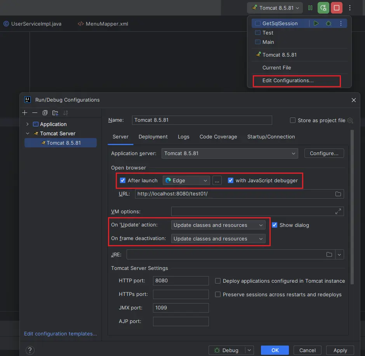
Task: Expand VM options field with arrows icon
Action: click(x=338, y=211)
